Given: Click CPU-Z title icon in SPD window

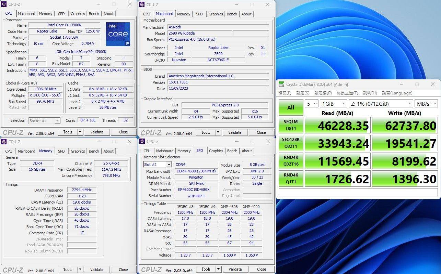Looking at the screenshot, I should pos(142,141).
